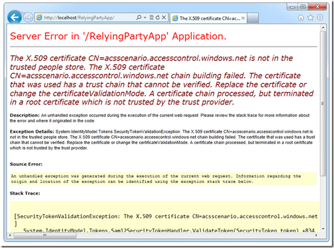The width and height of the screenshot is (334, 248).
Task: Open the Tools gear menu
Action: pos(320,17)
